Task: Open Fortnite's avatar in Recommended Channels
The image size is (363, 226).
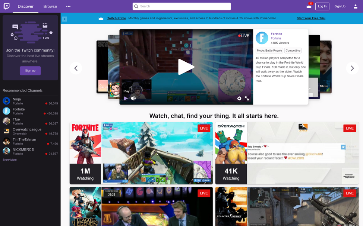Action: click(x=6, y=111)
